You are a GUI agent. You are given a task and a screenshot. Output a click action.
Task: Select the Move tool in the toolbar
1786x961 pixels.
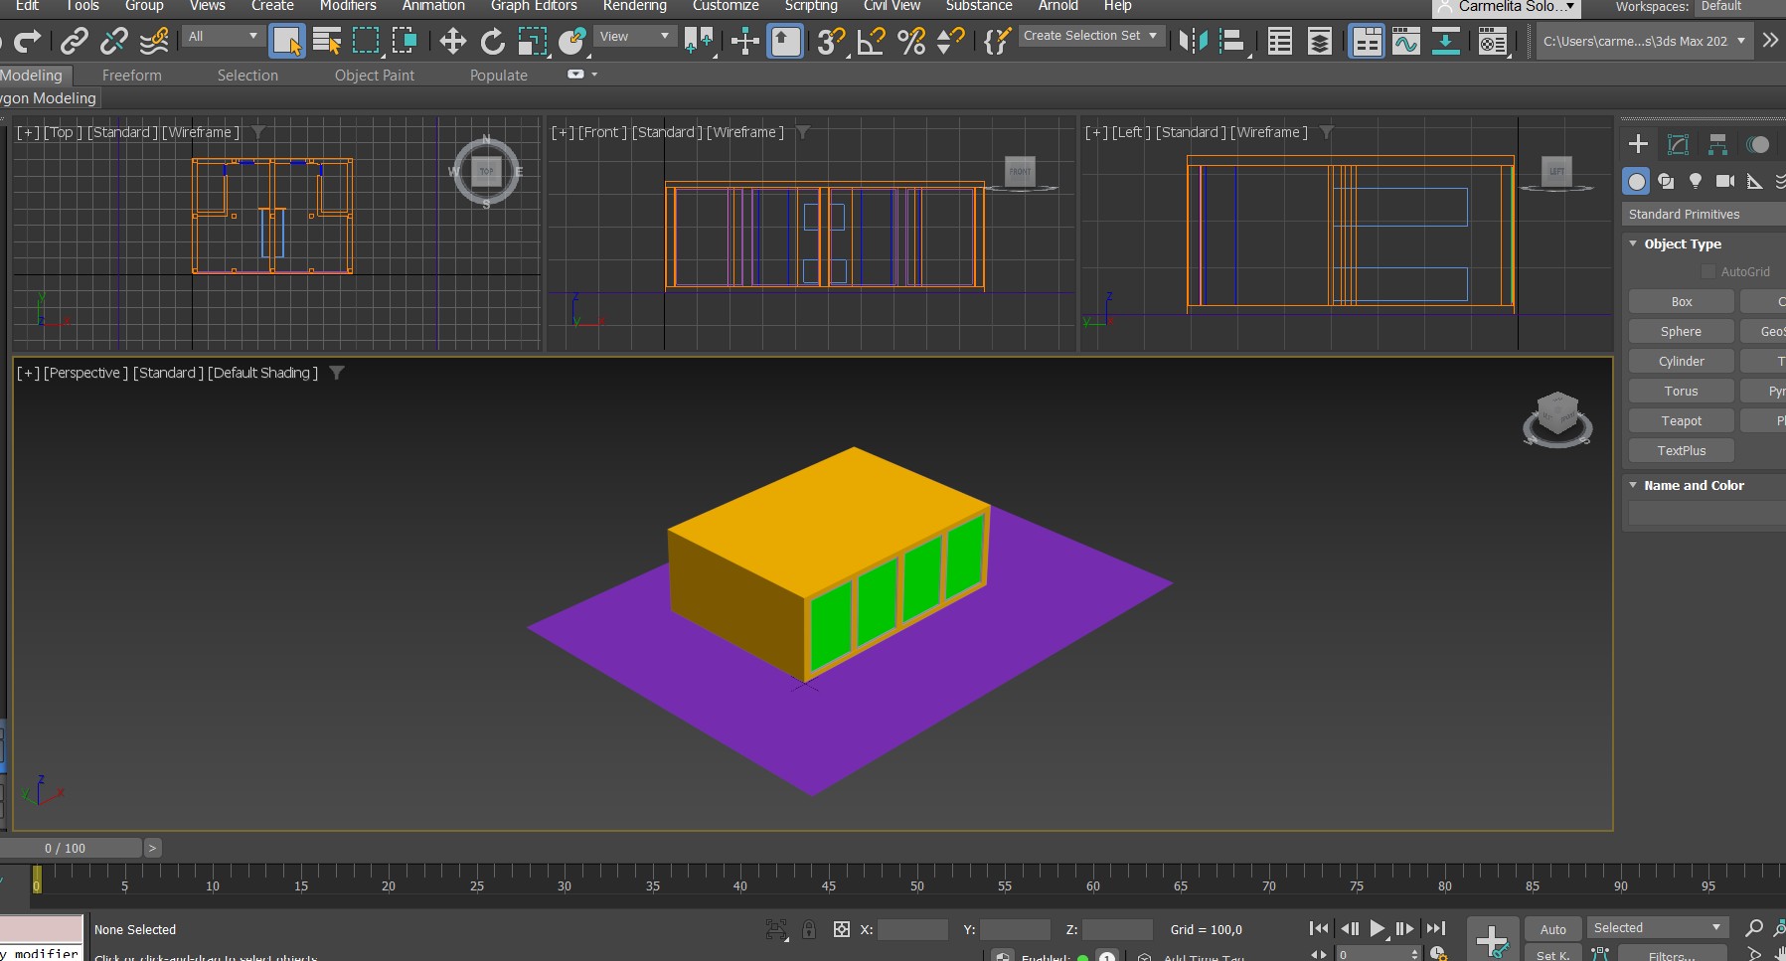(452, 41)
